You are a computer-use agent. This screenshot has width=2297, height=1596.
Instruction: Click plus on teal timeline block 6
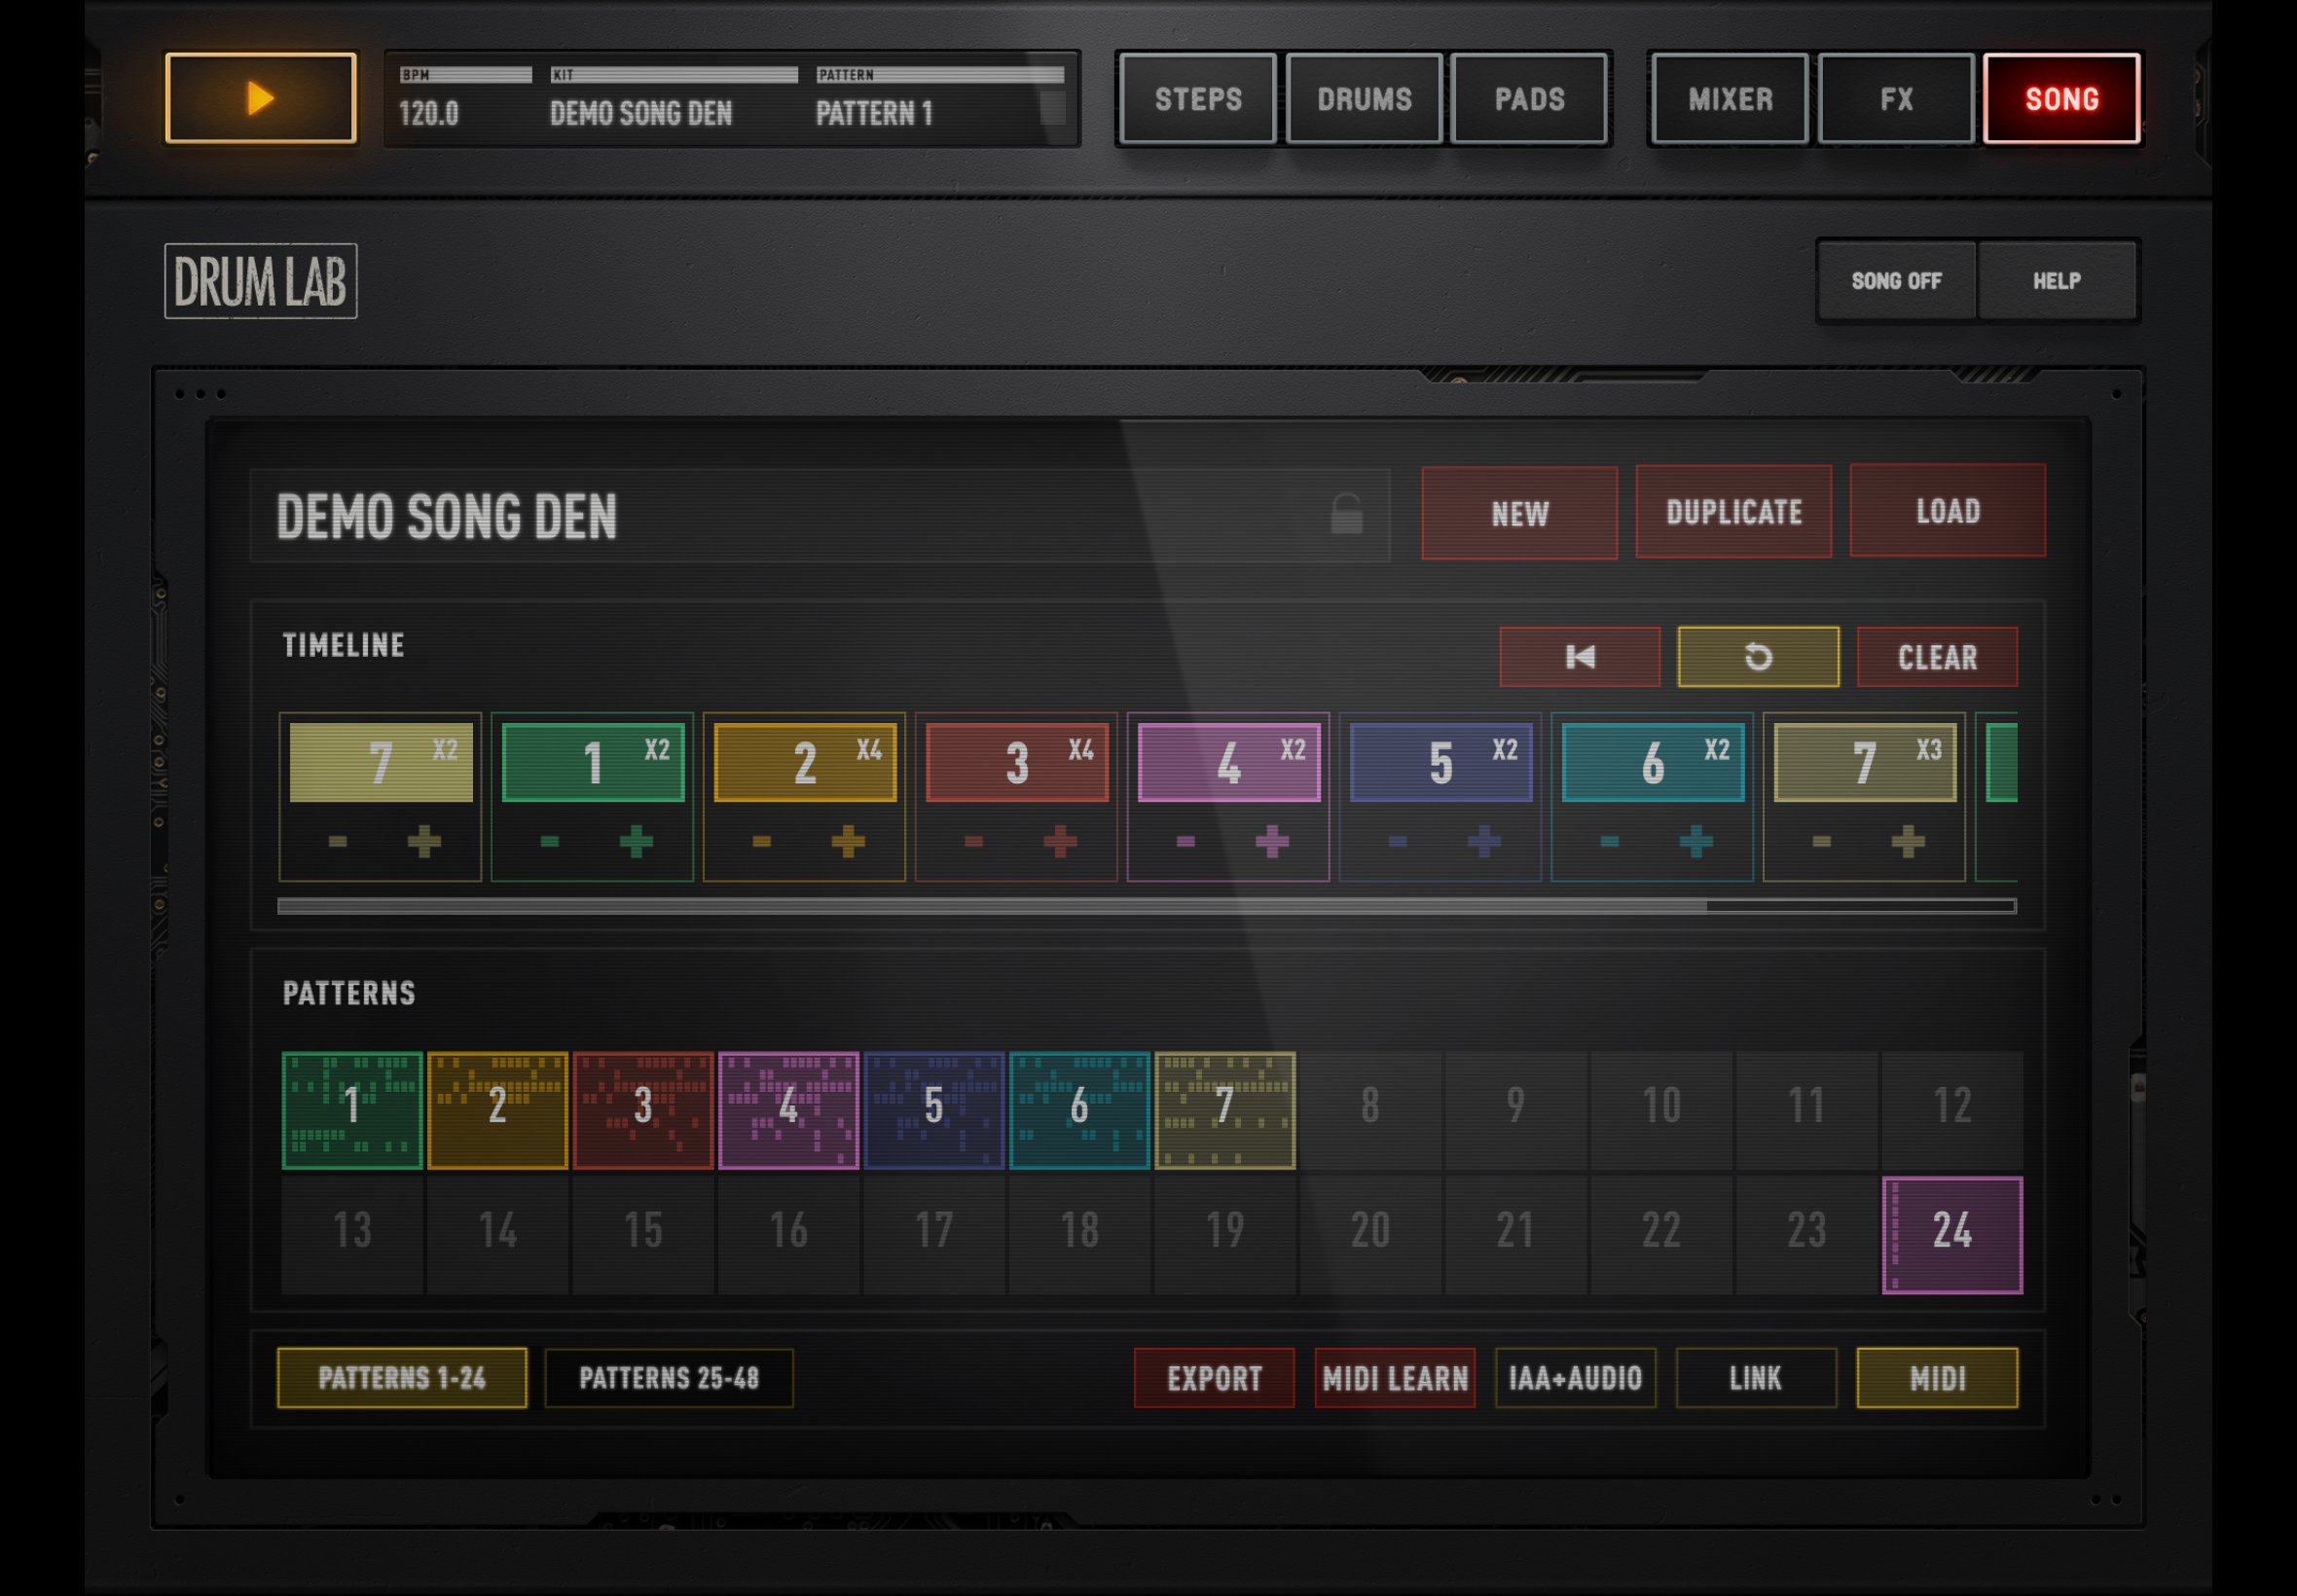[1696, 841]
